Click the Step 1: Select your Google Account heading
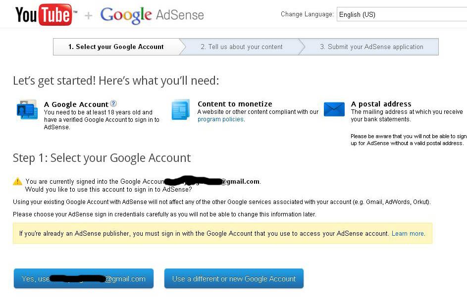The image size is (467, 308). coord(102,158)
